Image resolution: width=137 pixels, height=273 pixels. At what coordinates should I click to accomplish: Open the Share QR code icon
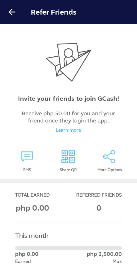[x=68, y=157]
